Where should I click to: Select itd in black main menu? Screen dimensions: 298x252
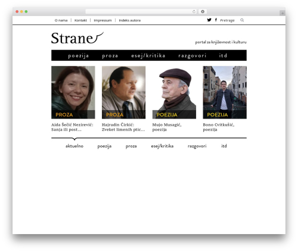coord(223,55)
